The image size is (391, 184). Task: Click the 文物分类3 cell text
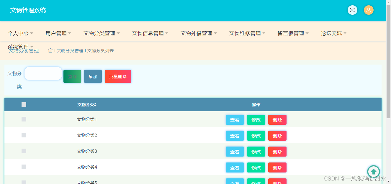pos(87,151)
